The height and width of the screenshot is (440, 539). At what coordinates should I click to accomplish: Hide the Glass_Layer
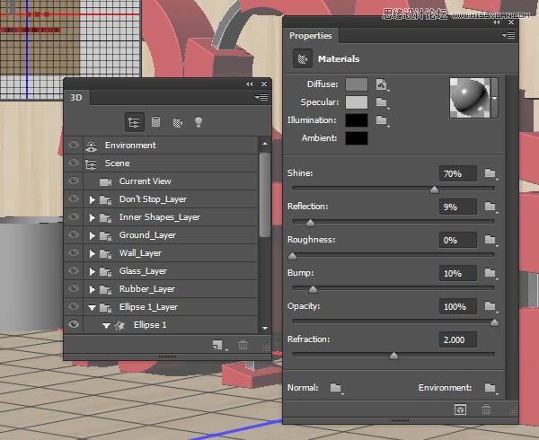[x=74, y=270]
